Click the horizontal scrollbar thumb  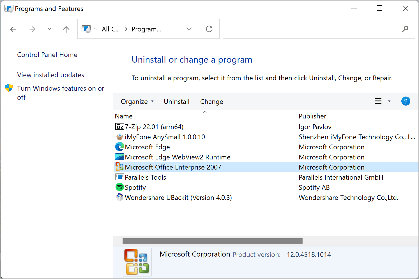click(x=213, y=241)
